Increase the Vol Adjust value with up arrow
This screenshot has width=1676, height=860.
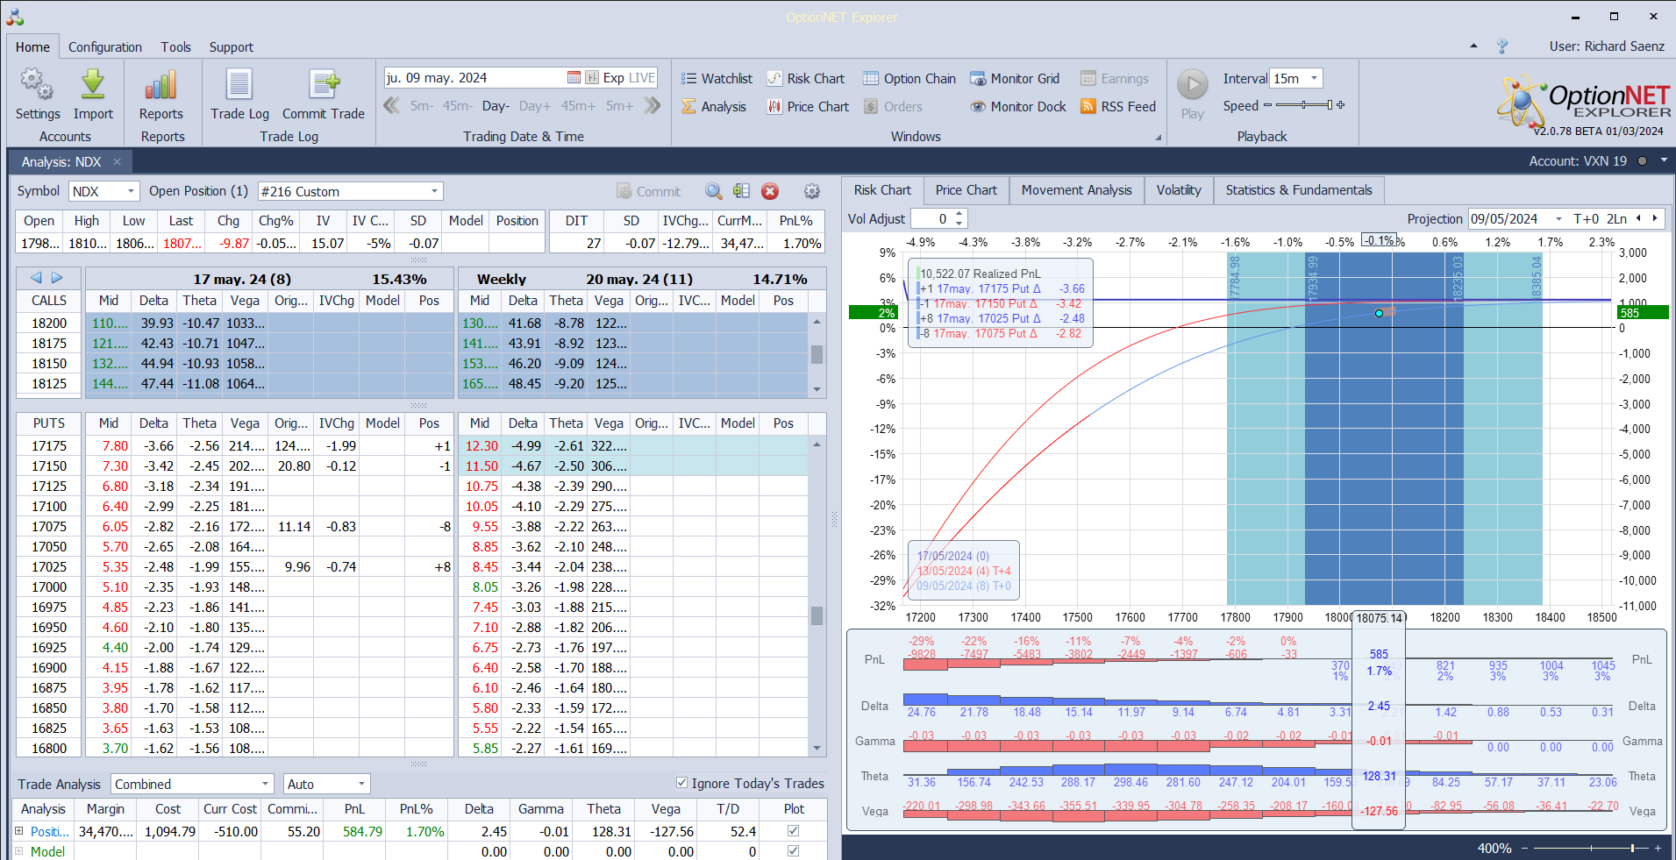click(960, 214)
